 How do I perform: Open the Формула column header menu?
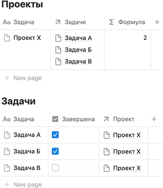tap(127, 22)
